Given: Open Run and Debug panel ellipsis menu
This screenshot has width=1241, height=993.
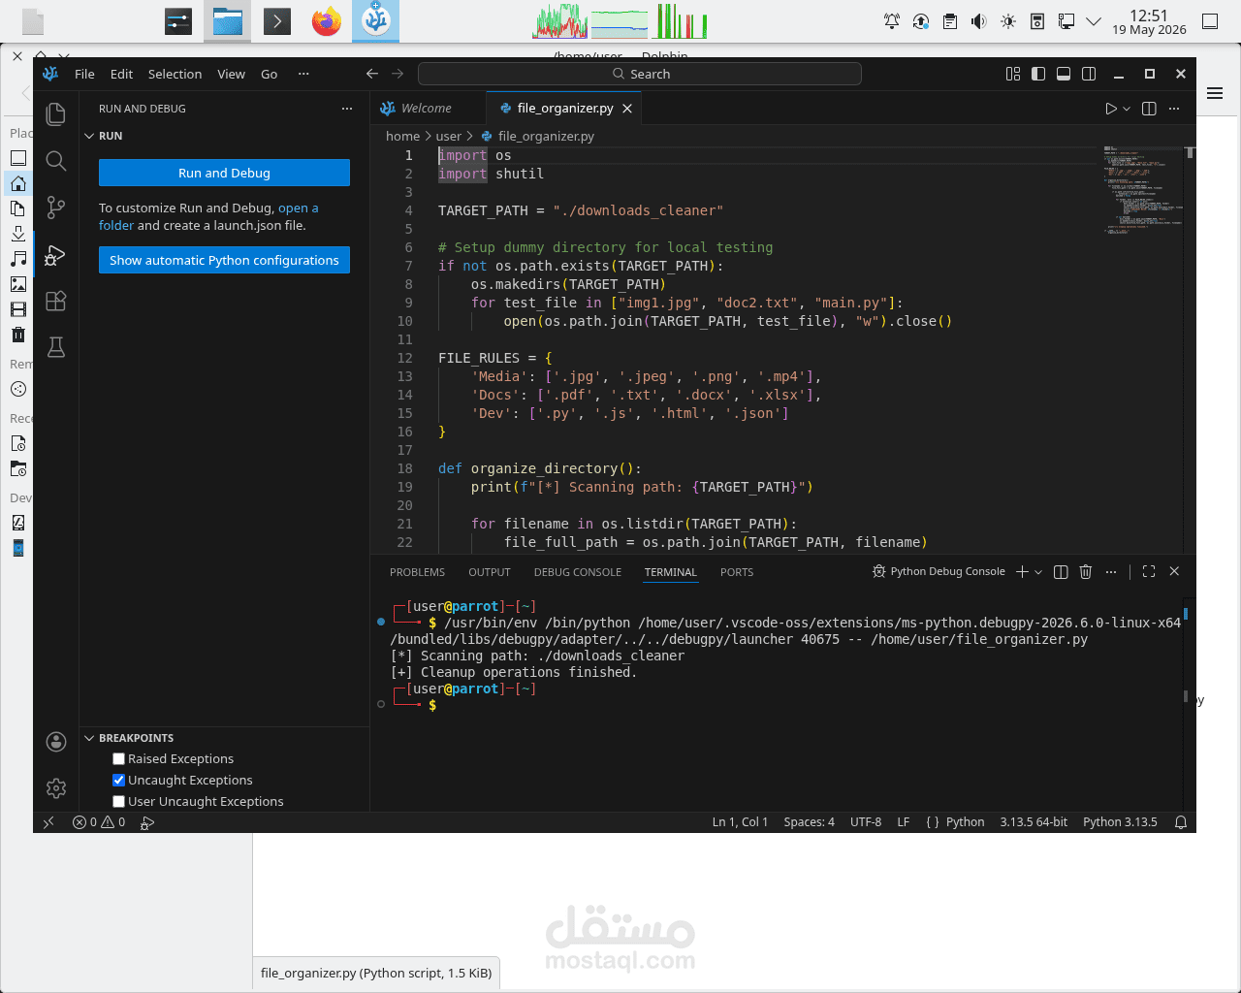Looking at the screenshot, I should (347, 109).
